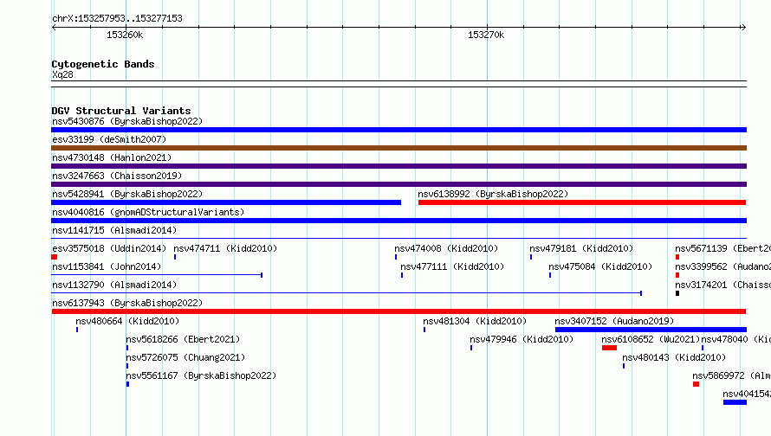
Task: Select the brown esv33199 variant bar
Action: [398, 148]
